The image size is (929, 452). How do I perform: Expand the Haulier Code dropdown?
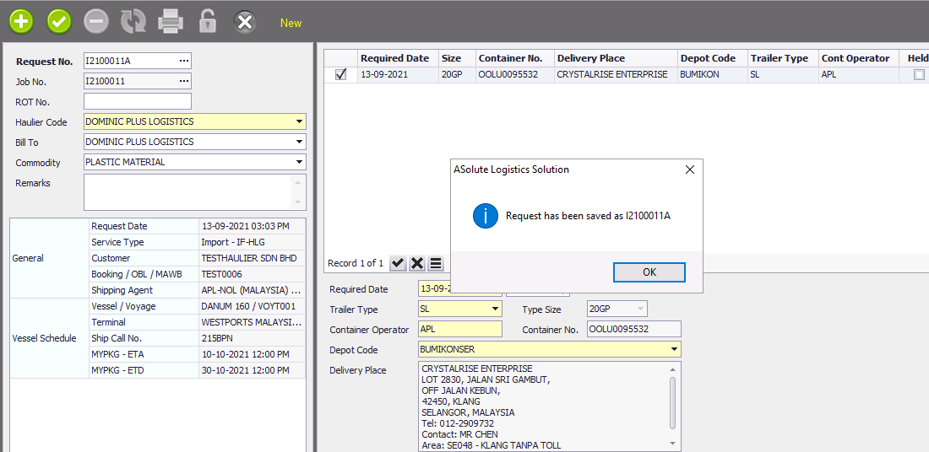click(x=299, y=121)
